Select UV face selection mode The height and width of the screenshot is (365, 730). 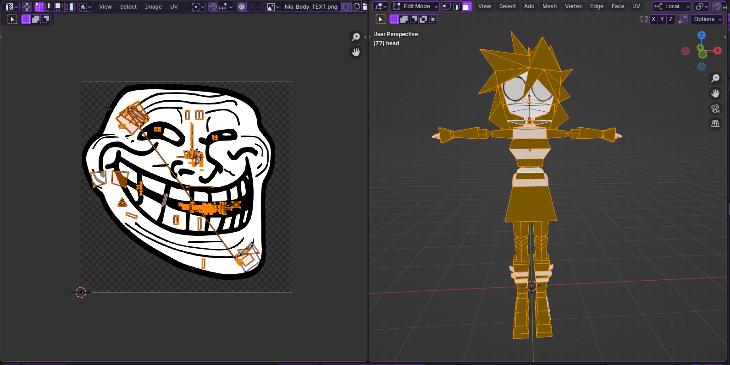coord(59,6)
